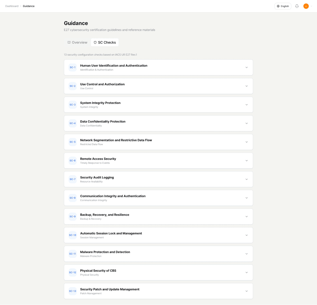Go to Dashboard via breadcrumb link
317x305 pixels.
(x=12, y=6)
